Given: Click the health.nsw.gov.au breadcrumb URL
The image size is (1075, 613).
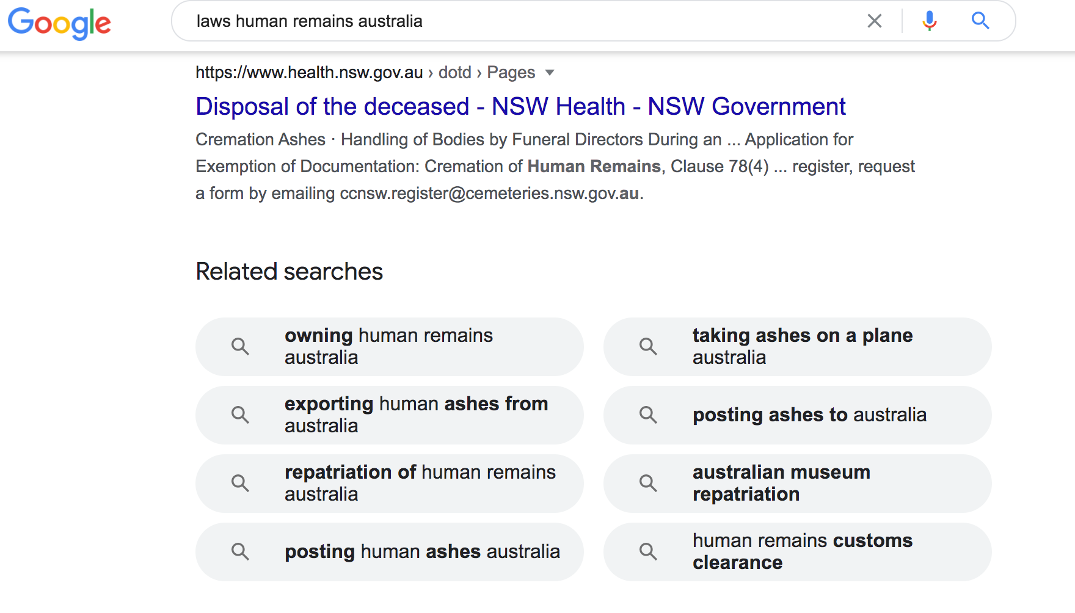Looking at the screenshot, I should pos(365,72).
